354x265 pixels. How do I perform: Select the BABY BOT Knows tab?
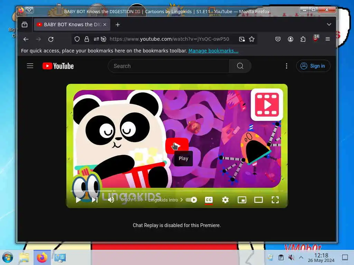pos(72,24)
